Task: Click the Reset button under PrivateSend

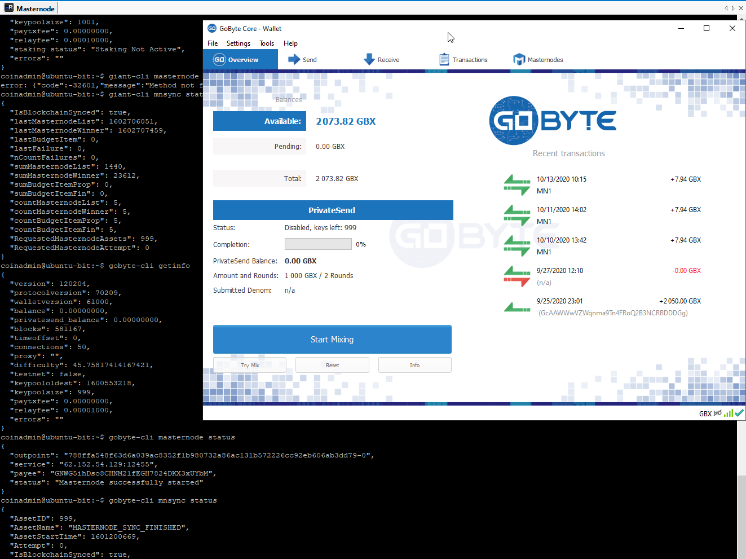Action: click(x=332, y=365)
